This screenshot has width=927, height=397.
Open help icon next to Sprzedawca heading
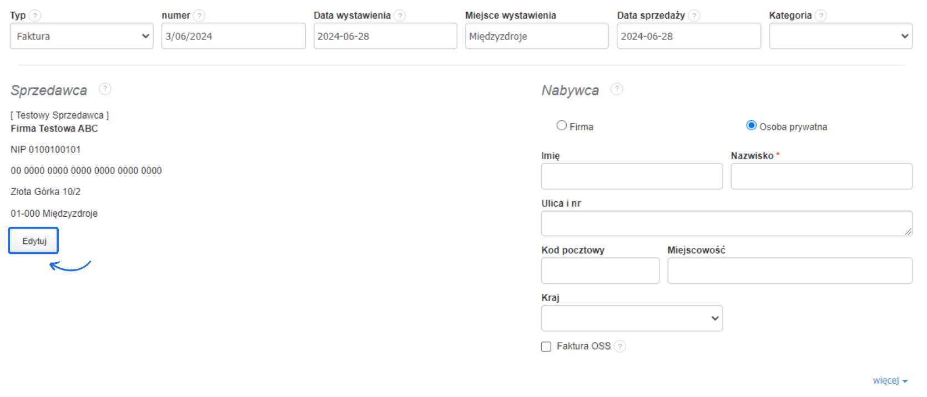(x=105, y=89)
